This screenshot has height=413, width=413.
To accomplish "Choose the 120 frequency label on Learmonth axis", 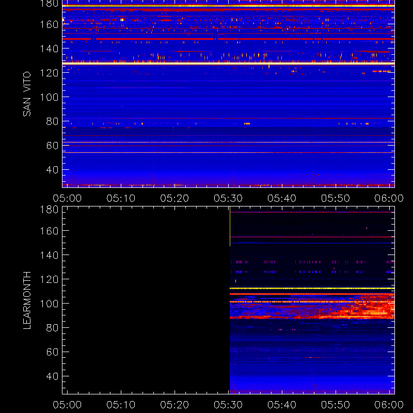I will pos(49,279).
